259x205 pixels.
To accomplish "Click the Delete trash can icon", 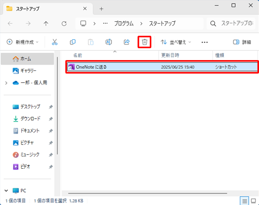I will click(x=145, y=42).
